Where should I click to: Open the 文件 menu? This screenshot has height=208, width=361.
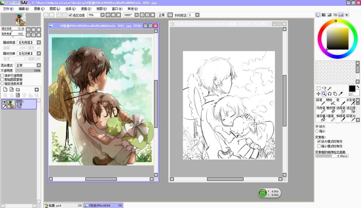click(8, 9)
